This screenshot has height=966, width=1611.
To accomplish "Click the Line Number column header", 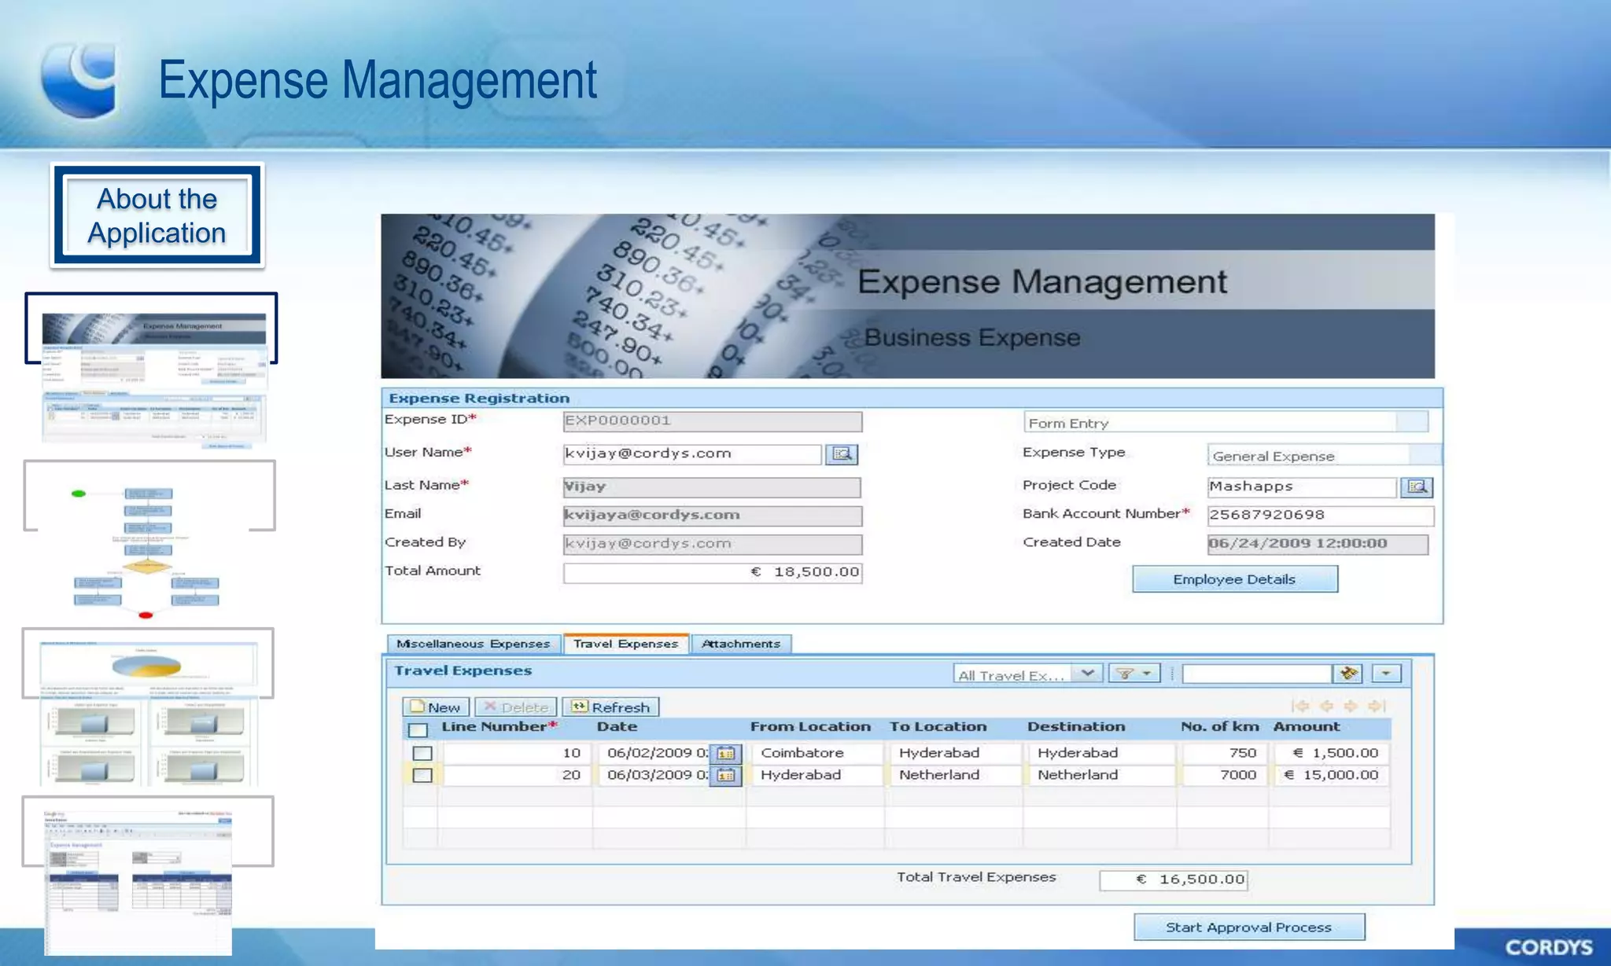I will (x=499, y=727).
